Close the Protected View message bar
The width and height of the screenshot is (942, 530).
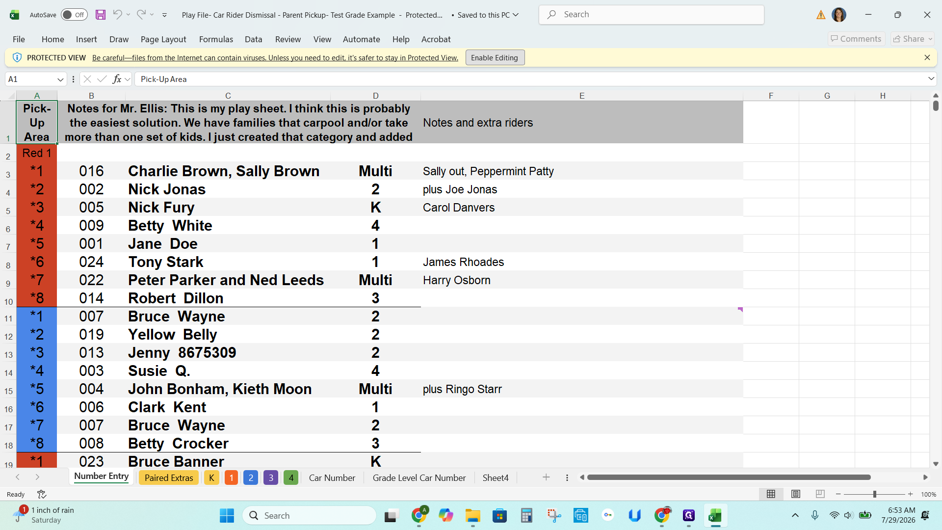[x=927, y=57]
